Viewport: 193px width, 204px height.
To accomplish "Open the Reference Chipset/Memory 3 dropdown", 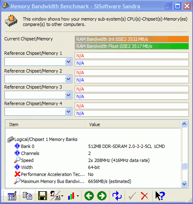I will click(x=69, y=95).
